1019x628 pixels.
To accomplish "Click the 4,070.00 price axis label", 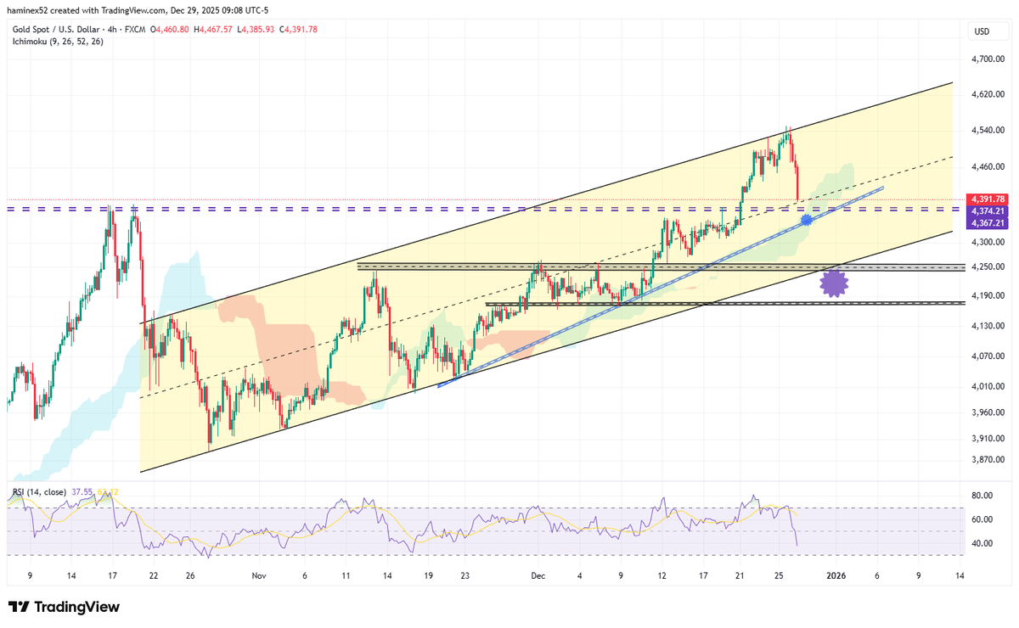I will click(990, 357).
